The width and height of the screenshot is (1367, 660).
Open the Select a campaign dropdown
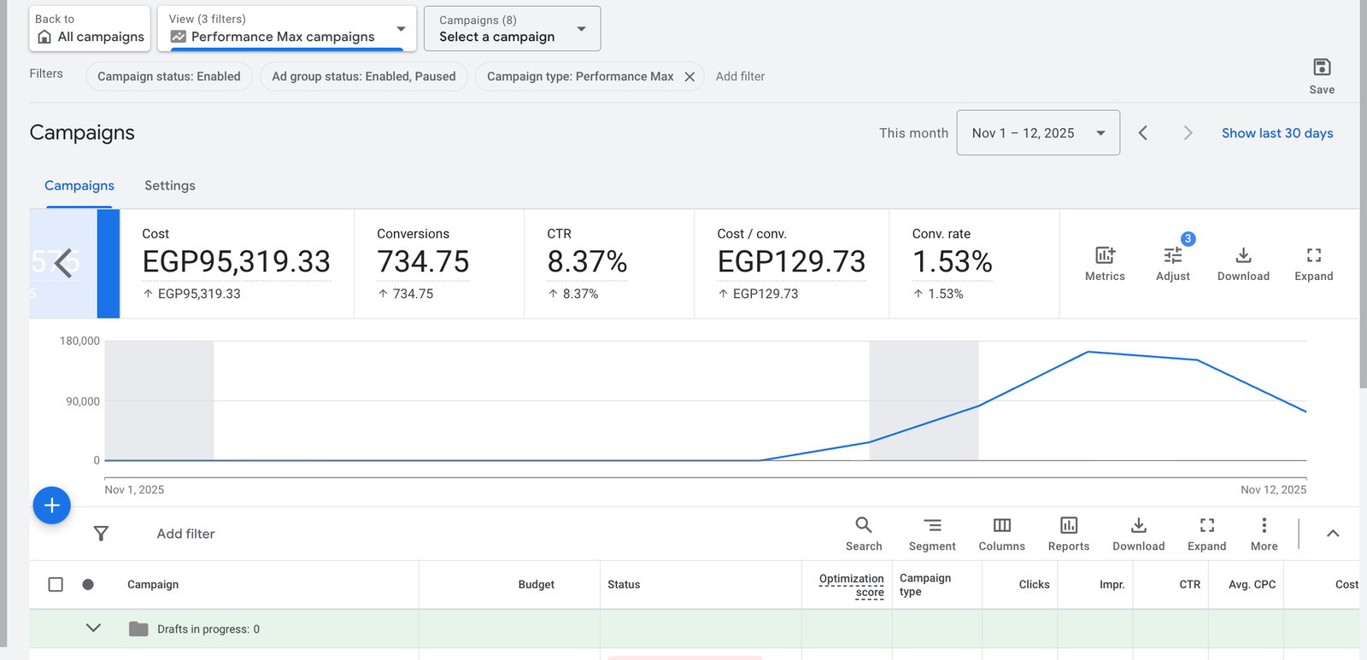(x=512, y=29)
